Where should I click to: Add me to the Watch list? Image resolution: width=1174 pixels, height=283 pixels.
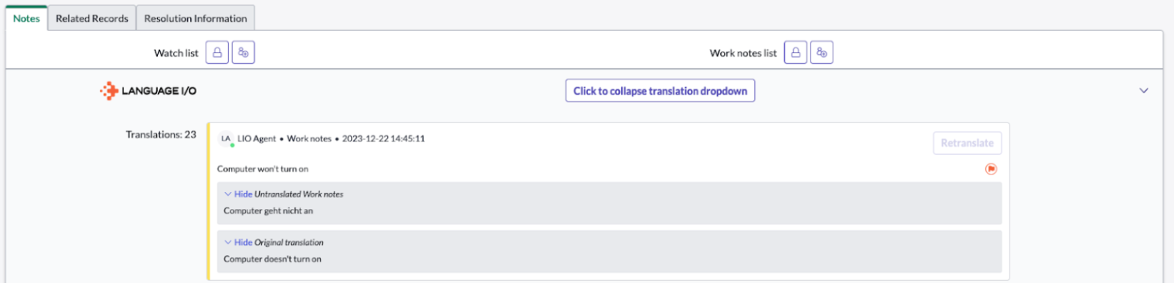(243, 53)
